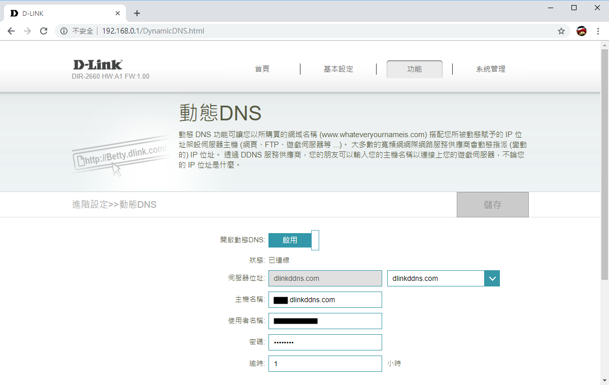Click the 小時 unit label

tap(394, 364)
